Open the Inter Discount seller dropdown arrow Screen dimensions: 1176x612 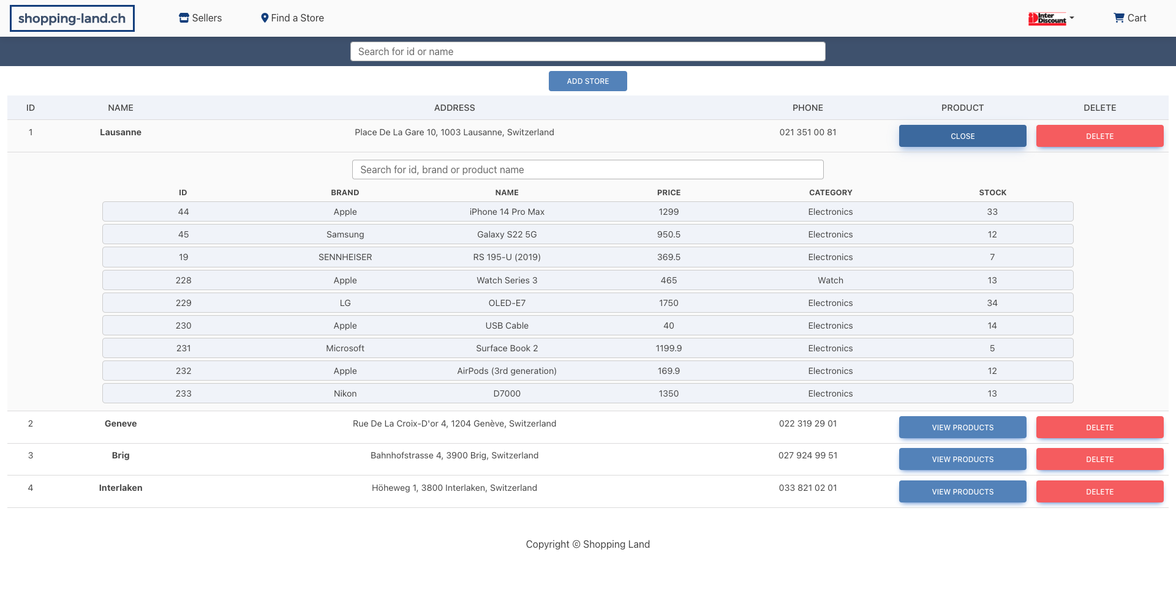pos(1071,18)
